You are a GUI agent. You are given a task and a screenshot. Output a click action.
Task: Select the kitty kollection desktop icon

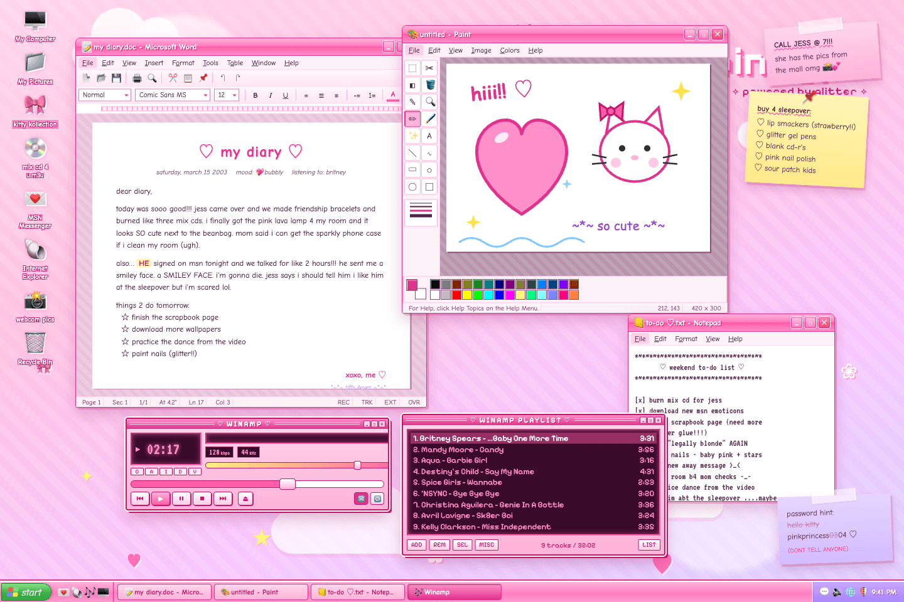35,112
